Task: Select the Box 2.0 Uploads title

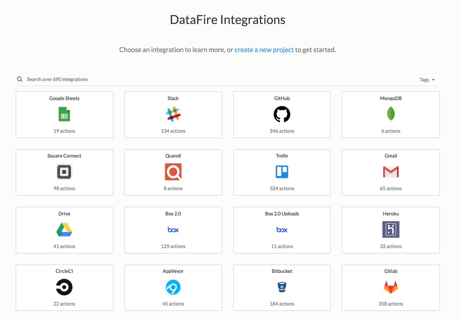Action: tap(282, 214)
